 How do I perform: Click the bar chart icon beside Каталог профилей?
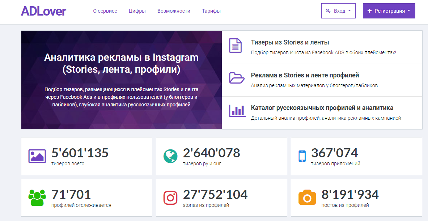(x=237, y=111)
